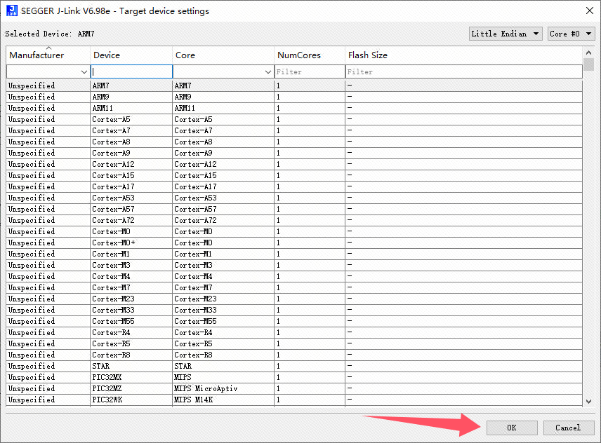Close the Target device settings dialog
The width and height of the screenshot is (601, 443).
(590, 11)
